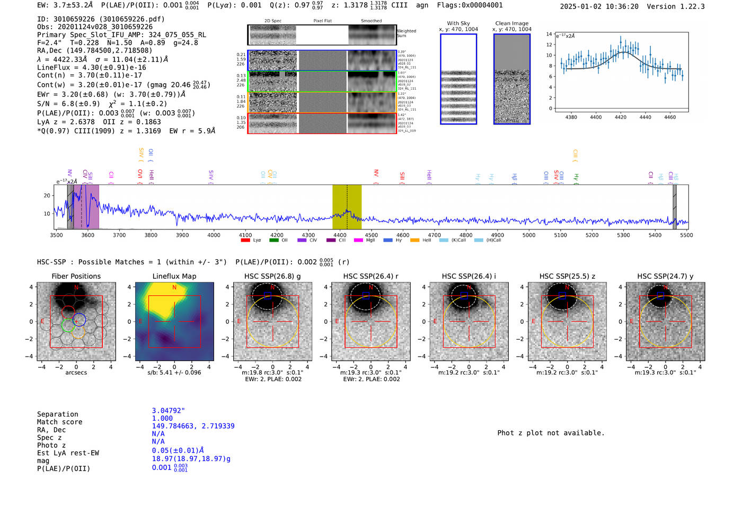Click the With Sky fiber image

(x=458, y=79)
